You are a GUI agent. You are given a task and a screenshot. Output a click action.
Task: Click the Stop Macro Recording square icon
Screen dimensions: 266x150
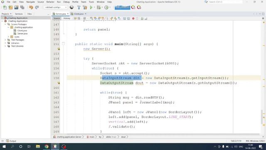pyautogui.click(x=137, y=18)
